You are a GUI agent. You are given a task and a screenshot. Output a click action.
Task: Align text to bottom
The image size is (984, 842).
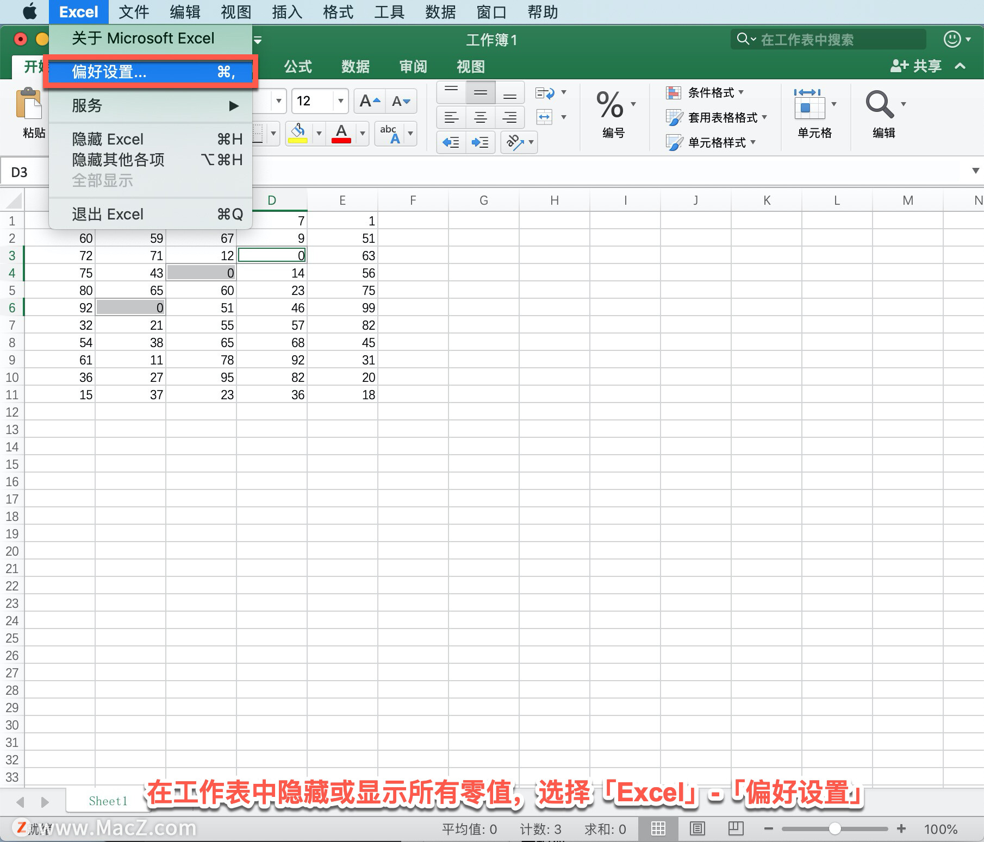pyautogui.click(x=510, y=92)
